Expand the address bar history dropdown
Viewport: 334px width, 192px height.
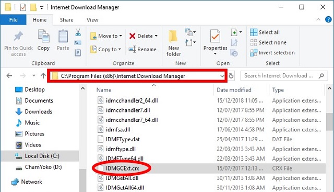click(x=222, y=76)
